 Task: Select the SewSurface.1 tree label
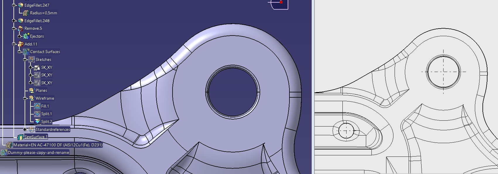click(x=36, y=137)
